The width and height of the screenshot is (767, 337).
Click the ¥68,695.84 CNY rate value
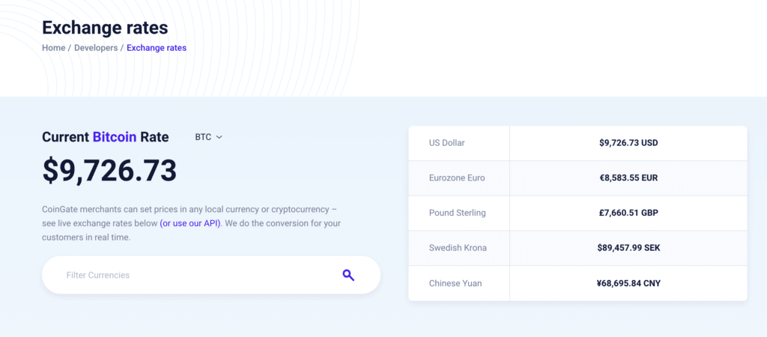[628, 283]
